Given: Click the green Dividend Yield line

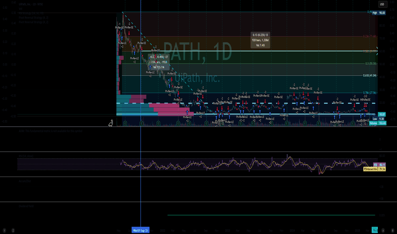Looking at the screenshot, I should click(x=271, y=215).
